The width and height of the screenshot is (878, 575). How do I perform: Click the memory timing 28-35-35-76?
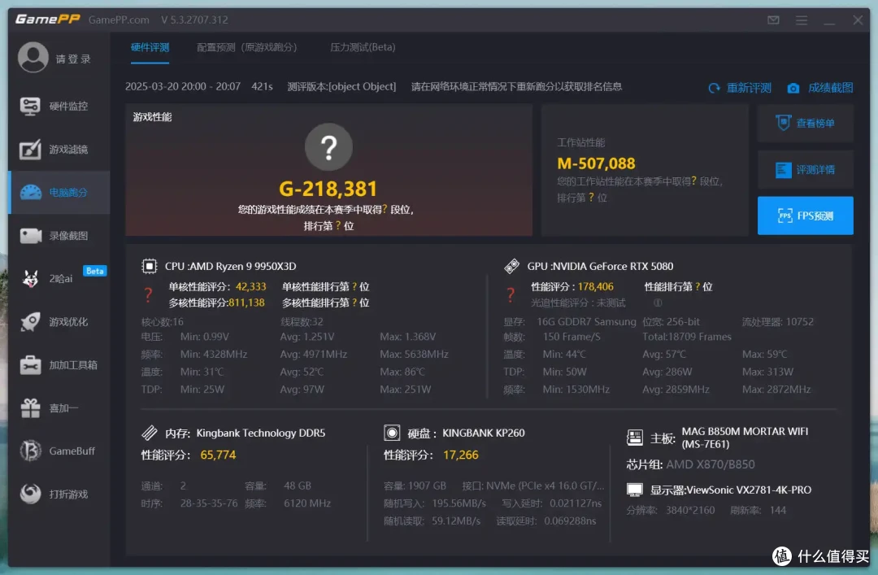pos(209,503)
